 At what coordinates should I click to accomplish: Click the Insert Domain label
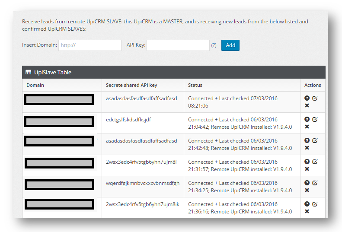click(x=39, y=45)
